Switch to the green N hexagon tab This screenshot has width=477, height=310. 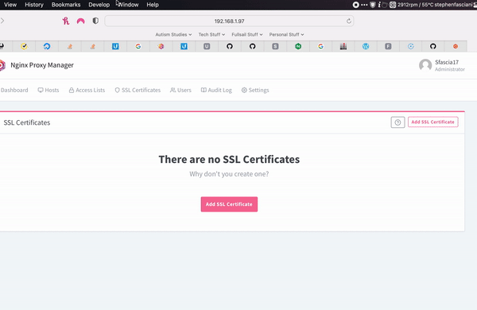tap(298, 46)
